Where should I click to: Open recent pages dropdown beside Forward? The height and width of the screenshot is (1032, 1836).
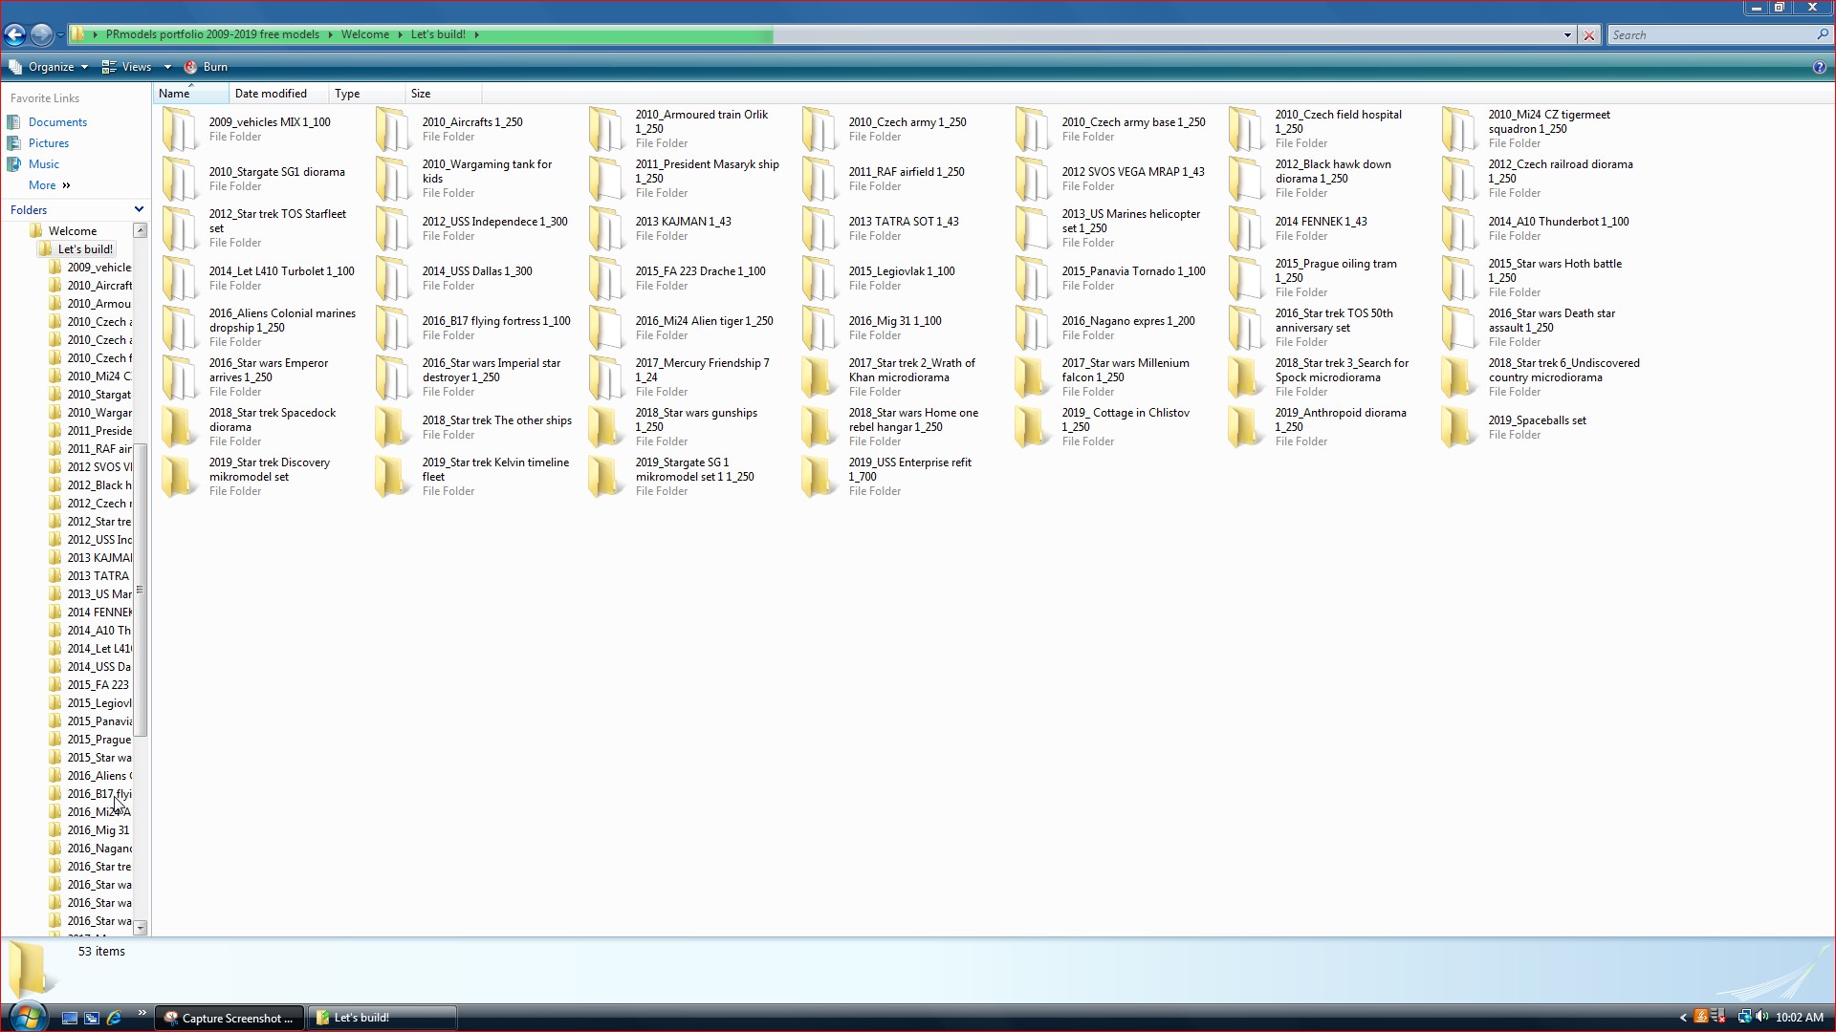[60, 35]
